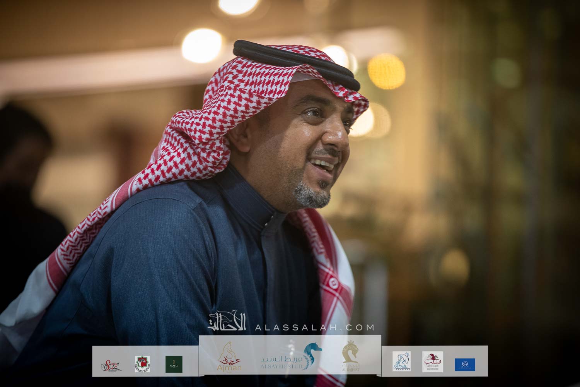Click the orange bokeh light at upper right
This screenshot has height=387, width=580.
coord(386,71)
